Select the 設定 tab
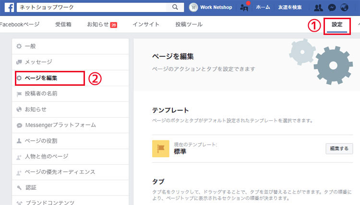 [x=337, y=24]
